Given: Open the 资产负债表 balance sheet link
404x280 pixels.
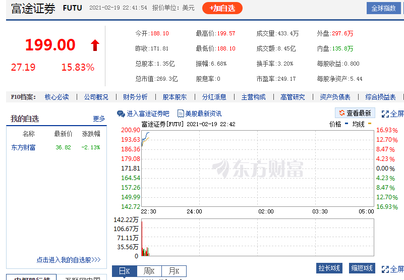Looking at the screenshot, I should point(335,97).
